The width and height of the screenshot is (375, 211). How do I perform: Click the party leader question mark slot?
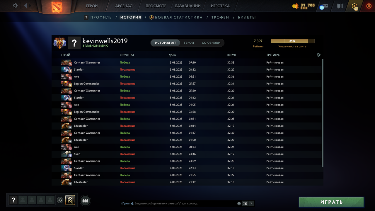click(x=13, y=200)
